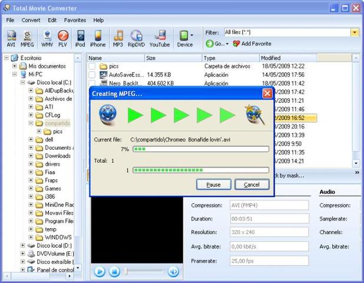Choose the iPhone conversion icon
Viewport: 364px width, 283px height.
click(x=98, y=38)
